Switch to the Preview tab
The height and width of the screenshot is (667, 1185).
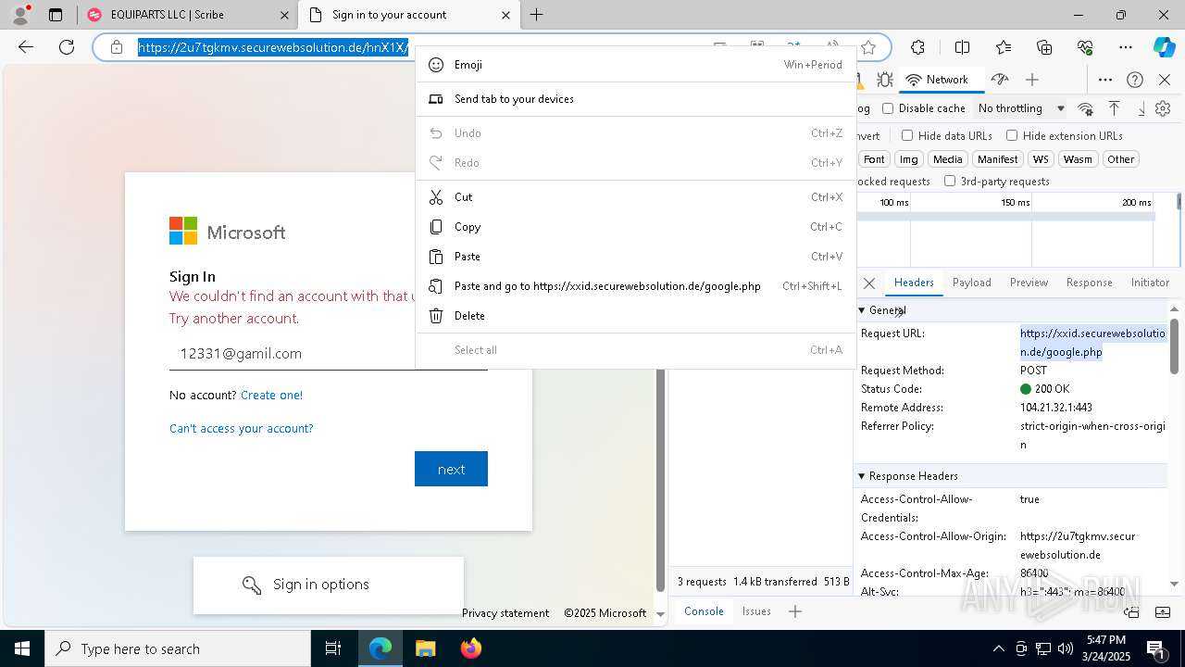(1029, 283)
